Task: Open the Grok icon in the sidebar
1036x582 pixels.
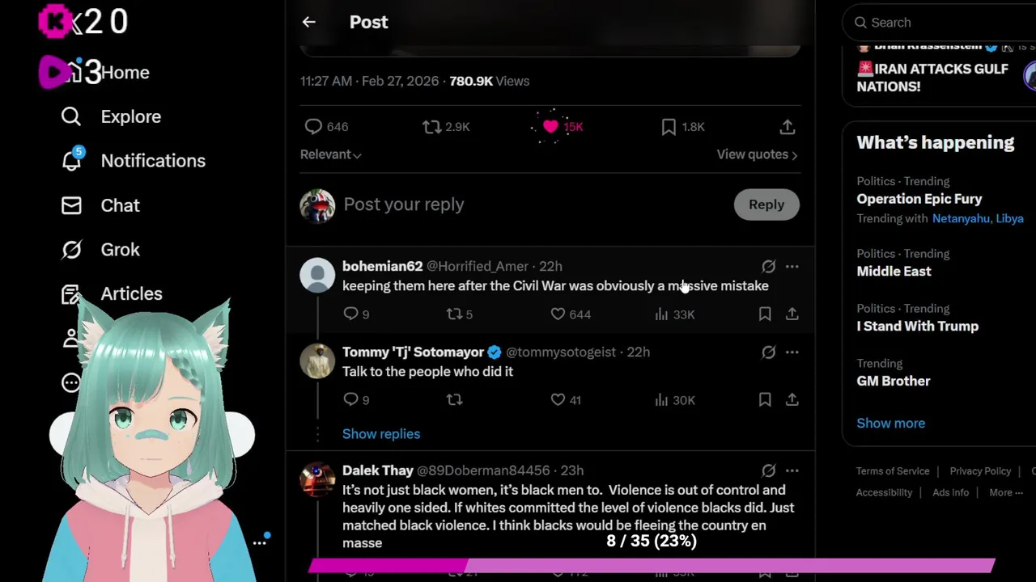Action: click(71, 250)
